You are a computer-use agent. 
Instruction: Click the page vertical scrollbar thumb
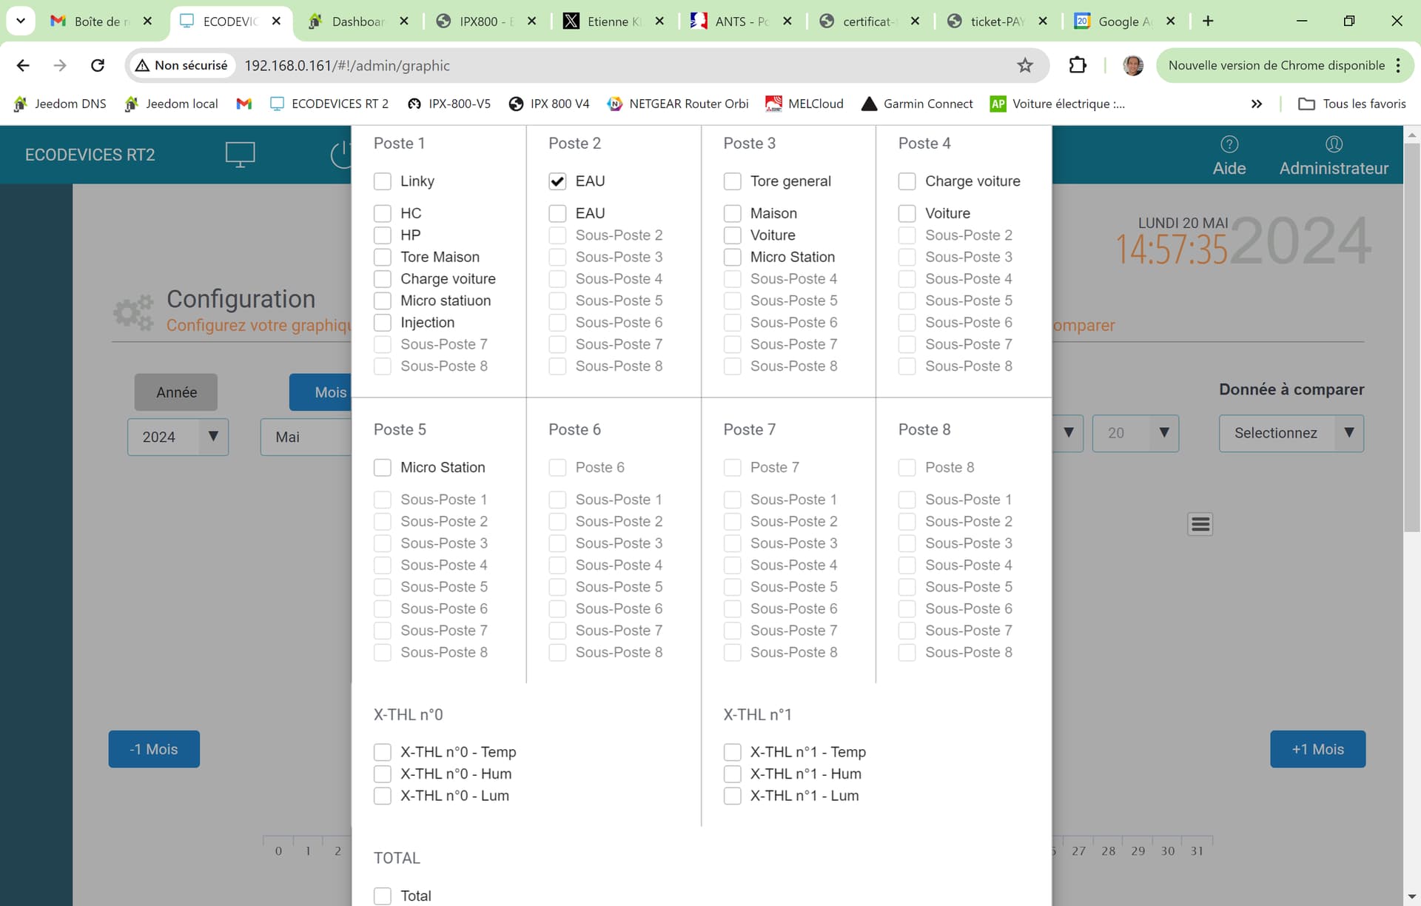[x=1412, y=338]
